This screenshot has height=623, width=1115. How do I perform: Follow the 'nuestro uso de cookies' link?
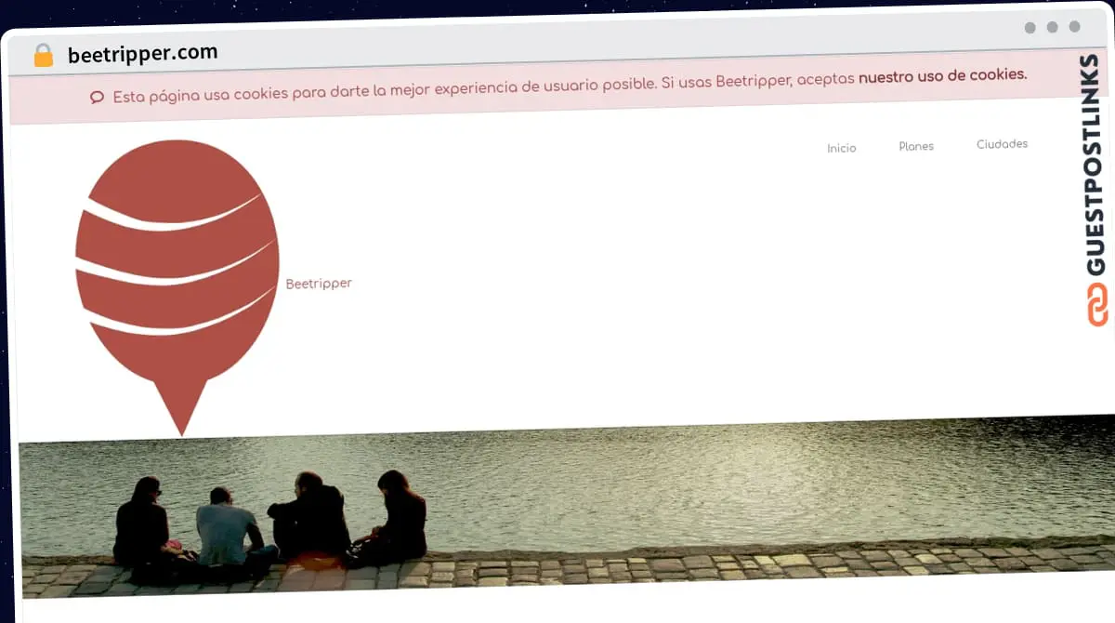coord(942,75)
